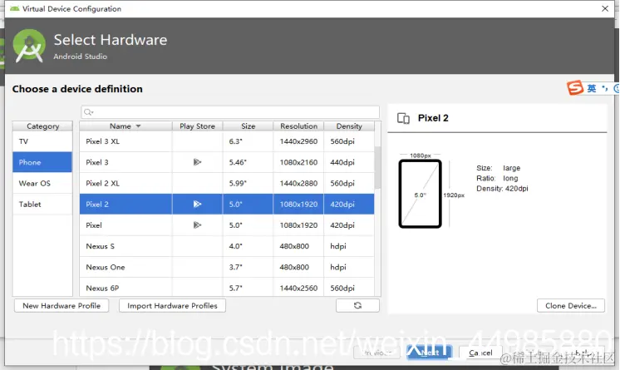Click the Play Store icon in Pixel 2 row
The height and width of the screenshot is (370, 620).
click(197, 205)
